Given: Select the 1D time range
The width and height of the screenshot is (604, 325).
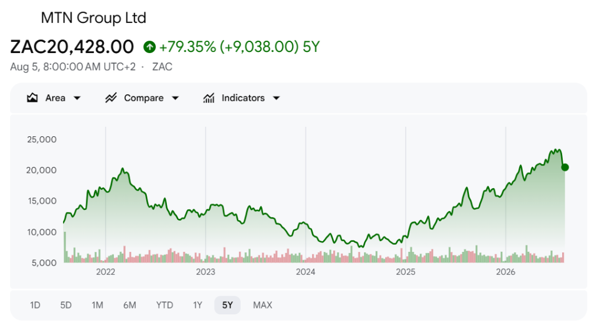Looking at the screenshot, I should point(35,306).
